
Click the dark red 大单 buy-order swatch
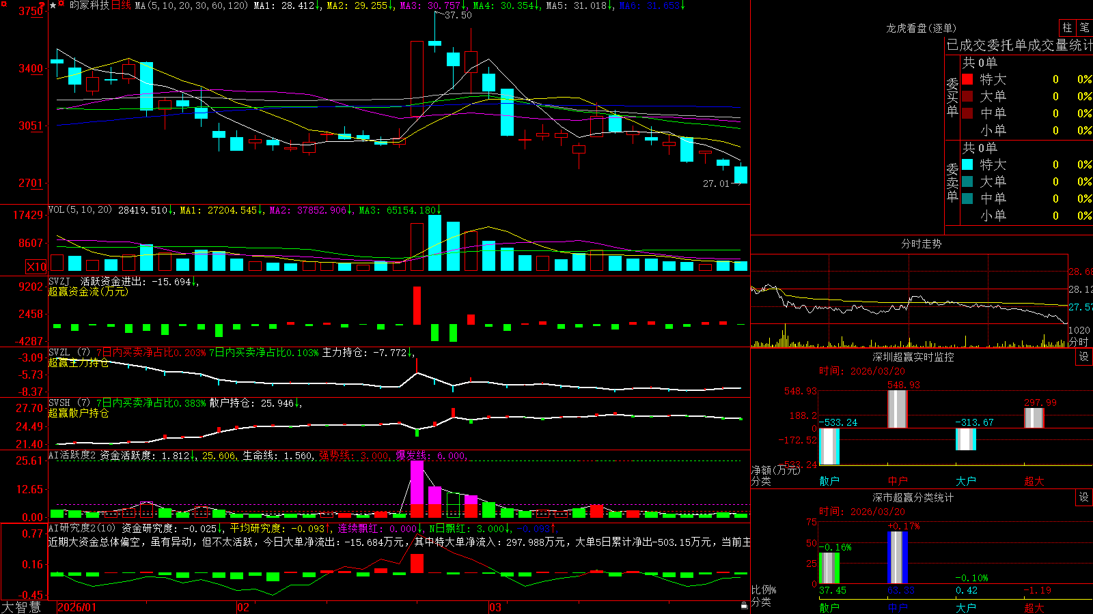967,96
